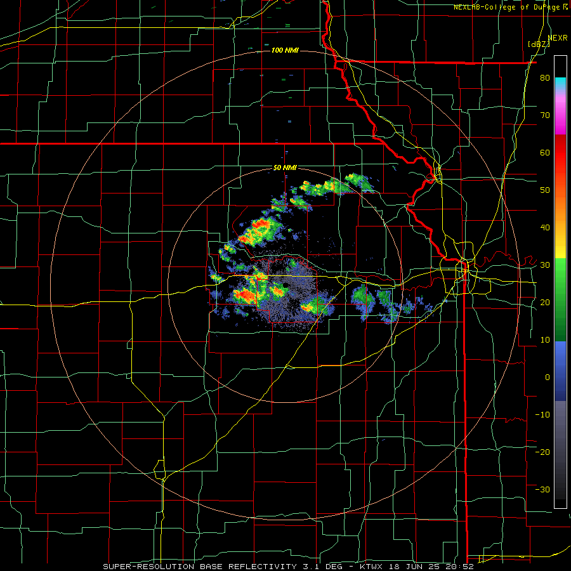Click the dBZ units label above the scale

[539, 44]
